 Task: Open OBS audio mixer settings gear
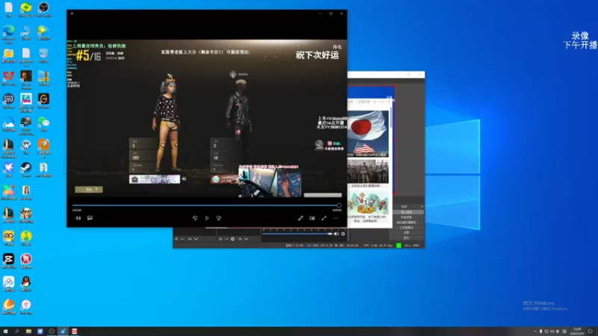pyautogui.click(x=343, y=234)
